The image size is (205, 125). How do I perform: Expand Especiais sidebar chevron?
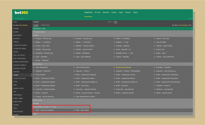[x=30, y=72]
